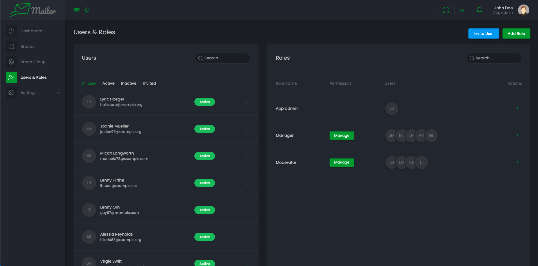538x266 pixels.
Task: Switch to the Invited users tab
Action: [x=149, y=83]
